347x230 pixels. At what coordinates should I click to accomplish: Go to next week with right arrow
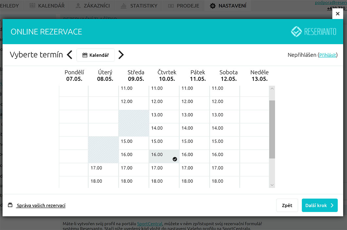[121, 55]
